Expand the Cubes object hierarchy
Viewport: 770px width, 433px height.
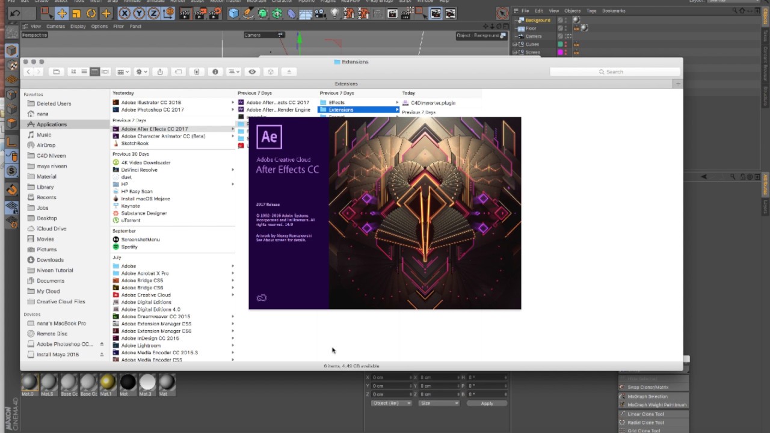pos(514,45)
